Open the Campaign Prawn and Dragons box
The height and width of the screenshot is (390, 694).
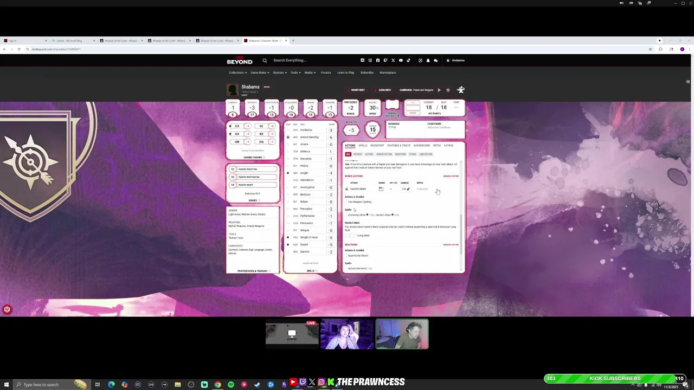point(416,90)
